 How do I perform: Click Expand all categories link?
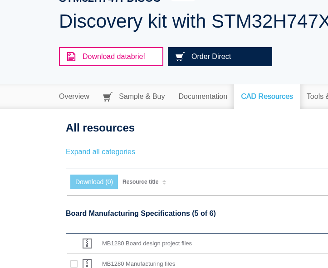point(100,151)
